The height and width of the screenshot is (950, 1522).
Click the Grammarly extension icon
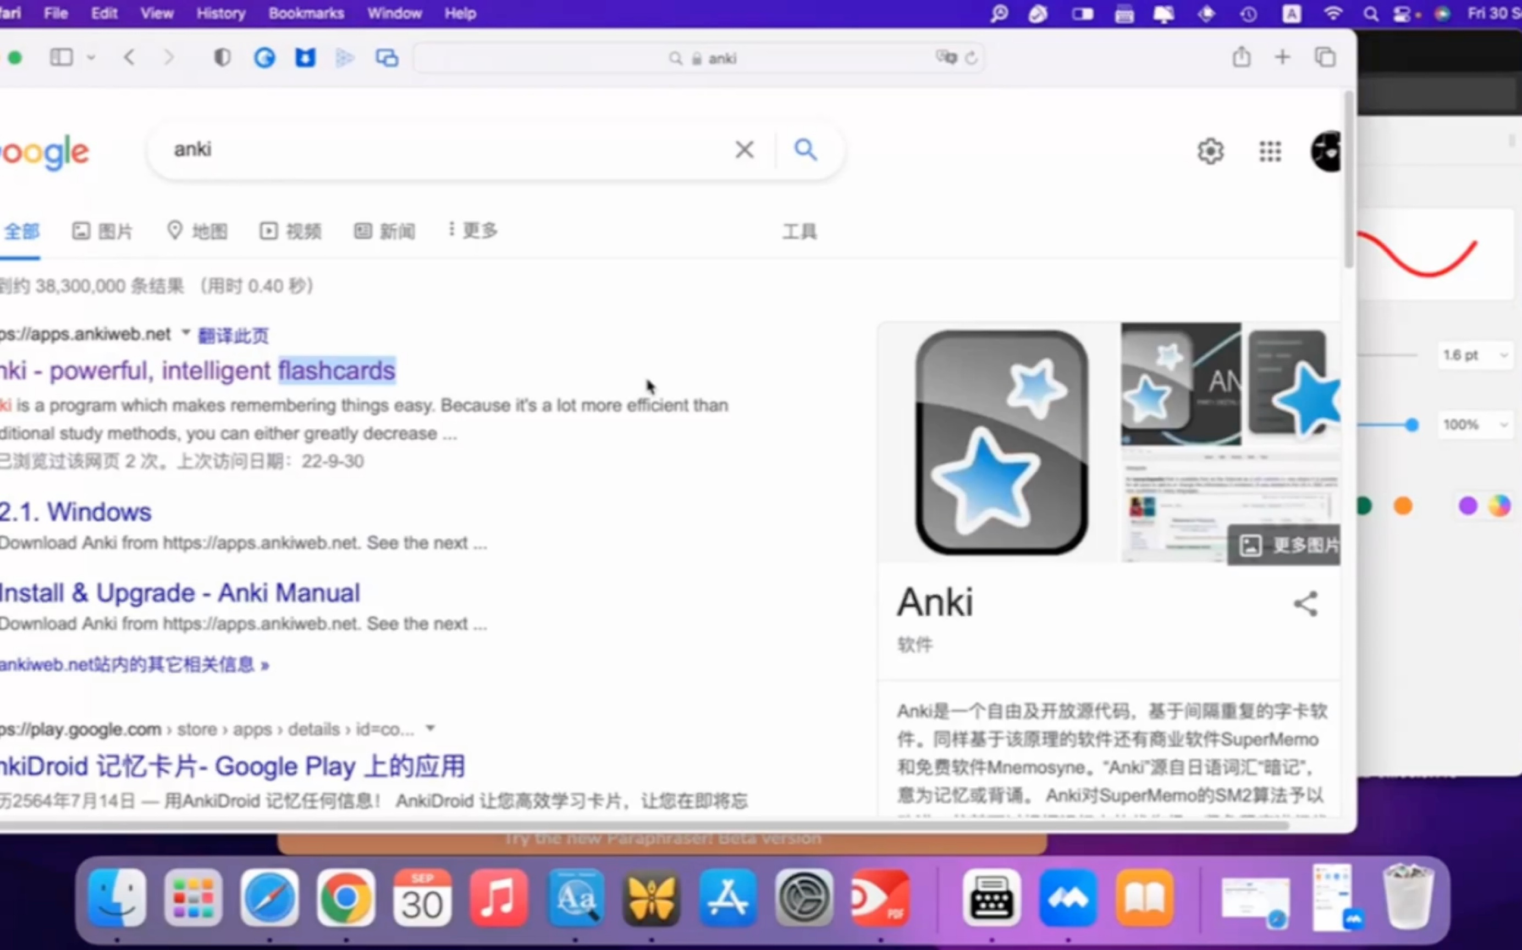264,58
